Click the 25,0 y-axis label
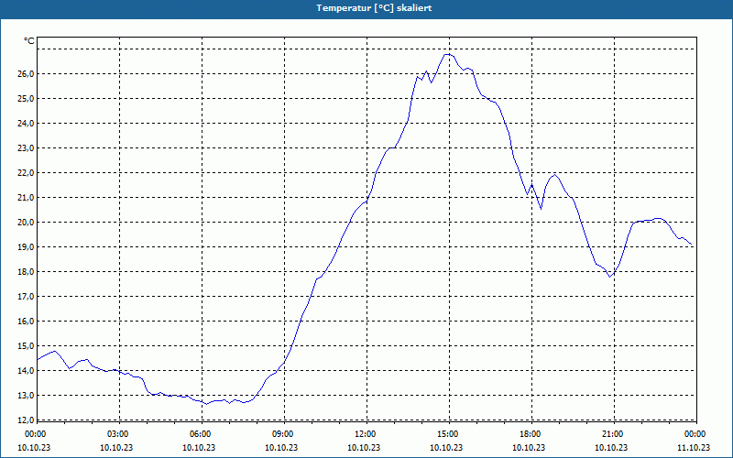733x458 pixels. pyautogui.click(x=26, y=99)
